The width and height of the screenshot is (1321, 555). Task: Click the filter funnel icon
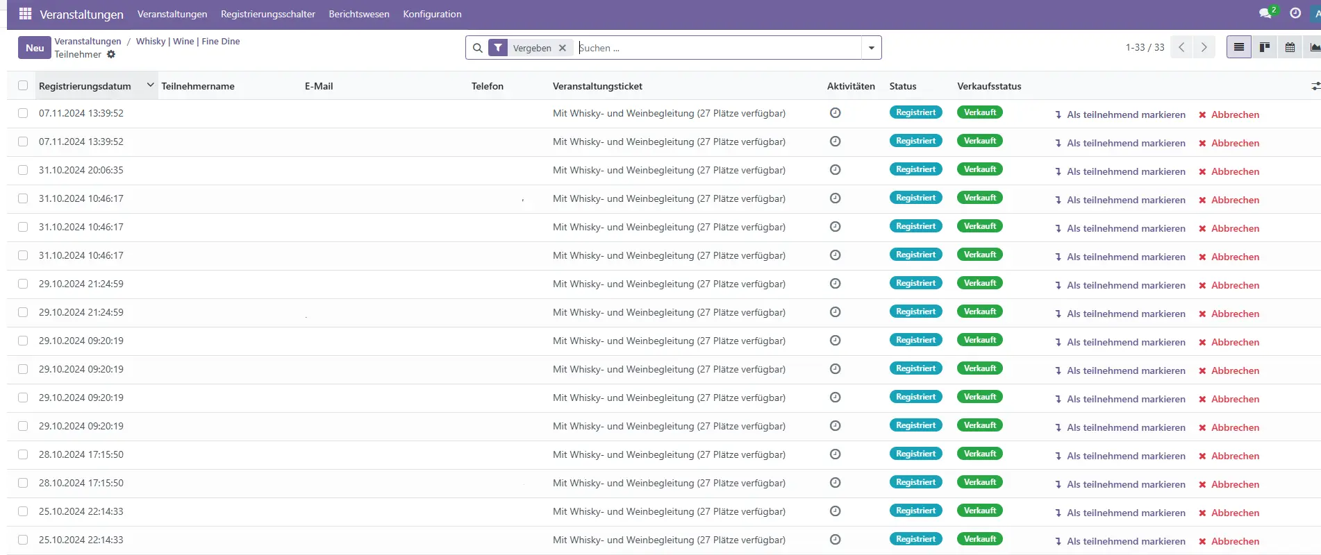[498, 48]
